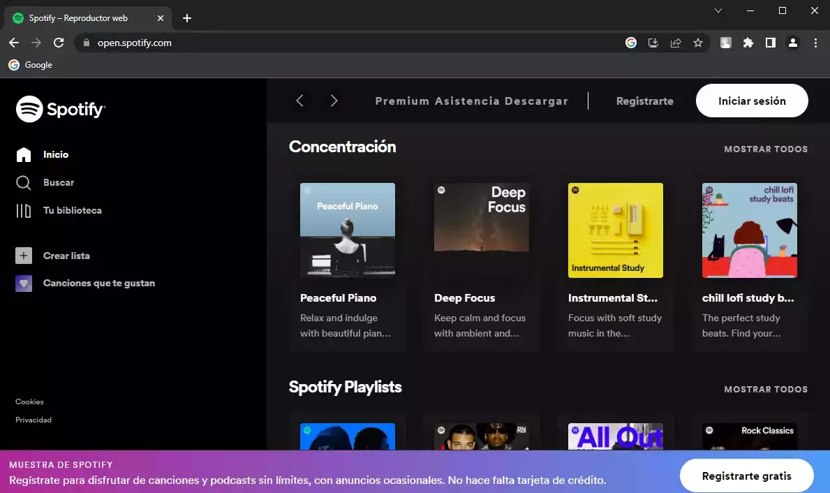This screenshot has width=830, height=493.
Task: Open the Cookies link
Action: click(29, 402)
